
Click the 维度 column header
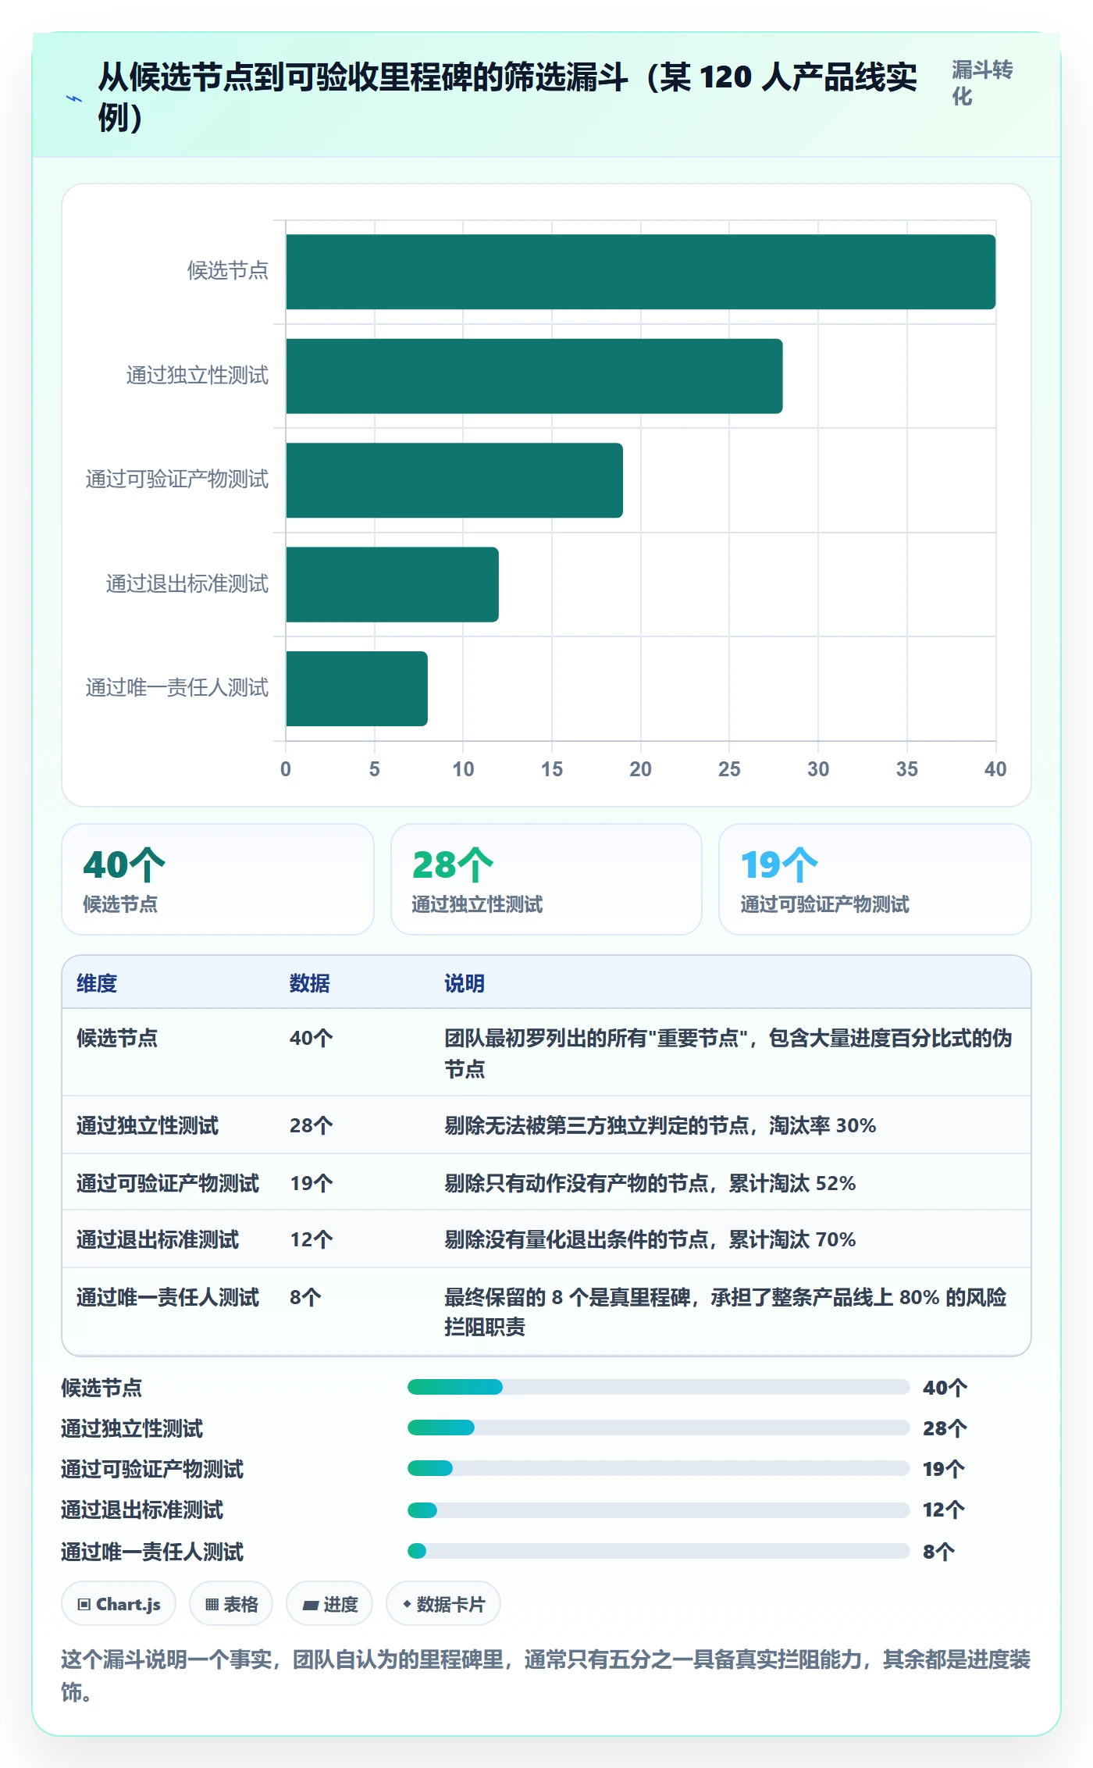(x=97, y=983)
